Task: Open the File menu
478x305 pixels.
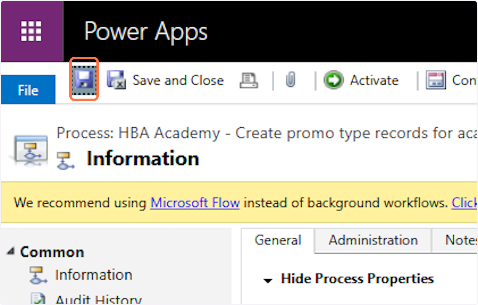Action: click(28, 90)
